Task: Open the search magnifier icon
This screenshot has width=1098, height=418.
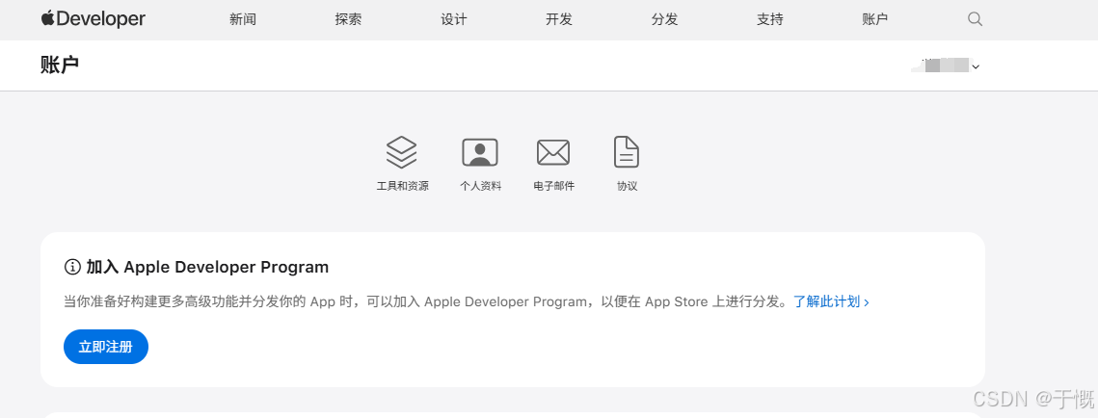Action: tap(975, 19)
